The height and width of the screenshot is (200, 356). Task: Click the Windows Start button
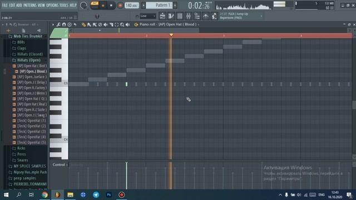click(x=6, y=194)
